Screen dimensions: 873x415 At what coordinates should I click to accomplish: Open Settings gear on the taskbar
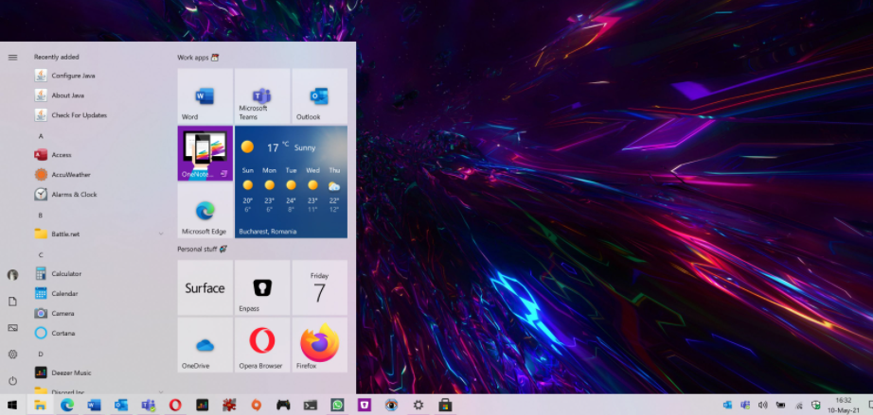tap(419, 405)
